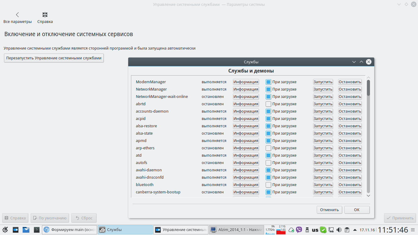This screenshot has height=235, width=418.
Task: Open the KDE application launcher menu
Action: (x=5, y=230)
